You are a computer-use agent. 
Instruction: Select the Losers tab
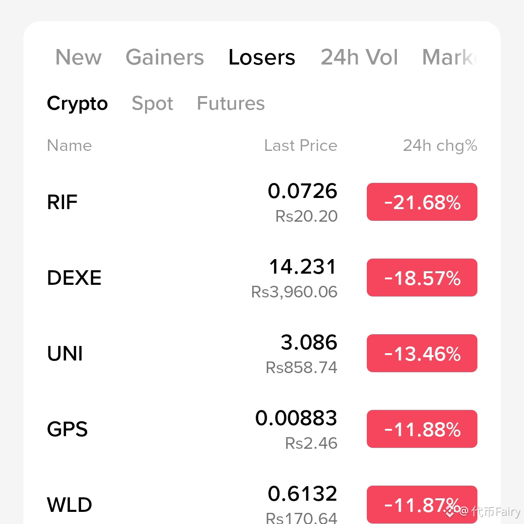[x=262, y=57]
